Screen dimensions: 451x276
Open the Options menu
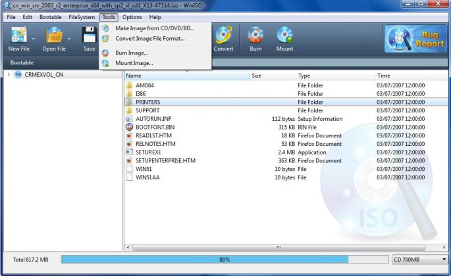coord(132,17)
